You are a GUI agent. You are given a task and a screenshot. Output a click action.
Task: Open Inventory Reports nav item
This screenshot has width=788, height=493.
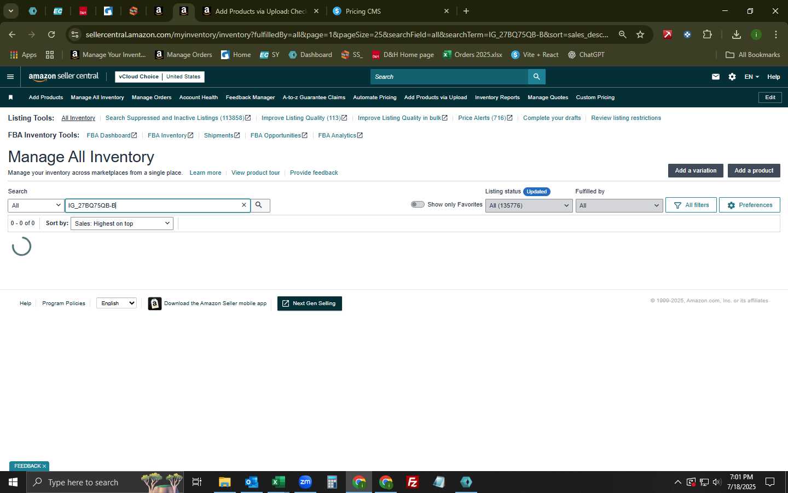pos(497,98)
